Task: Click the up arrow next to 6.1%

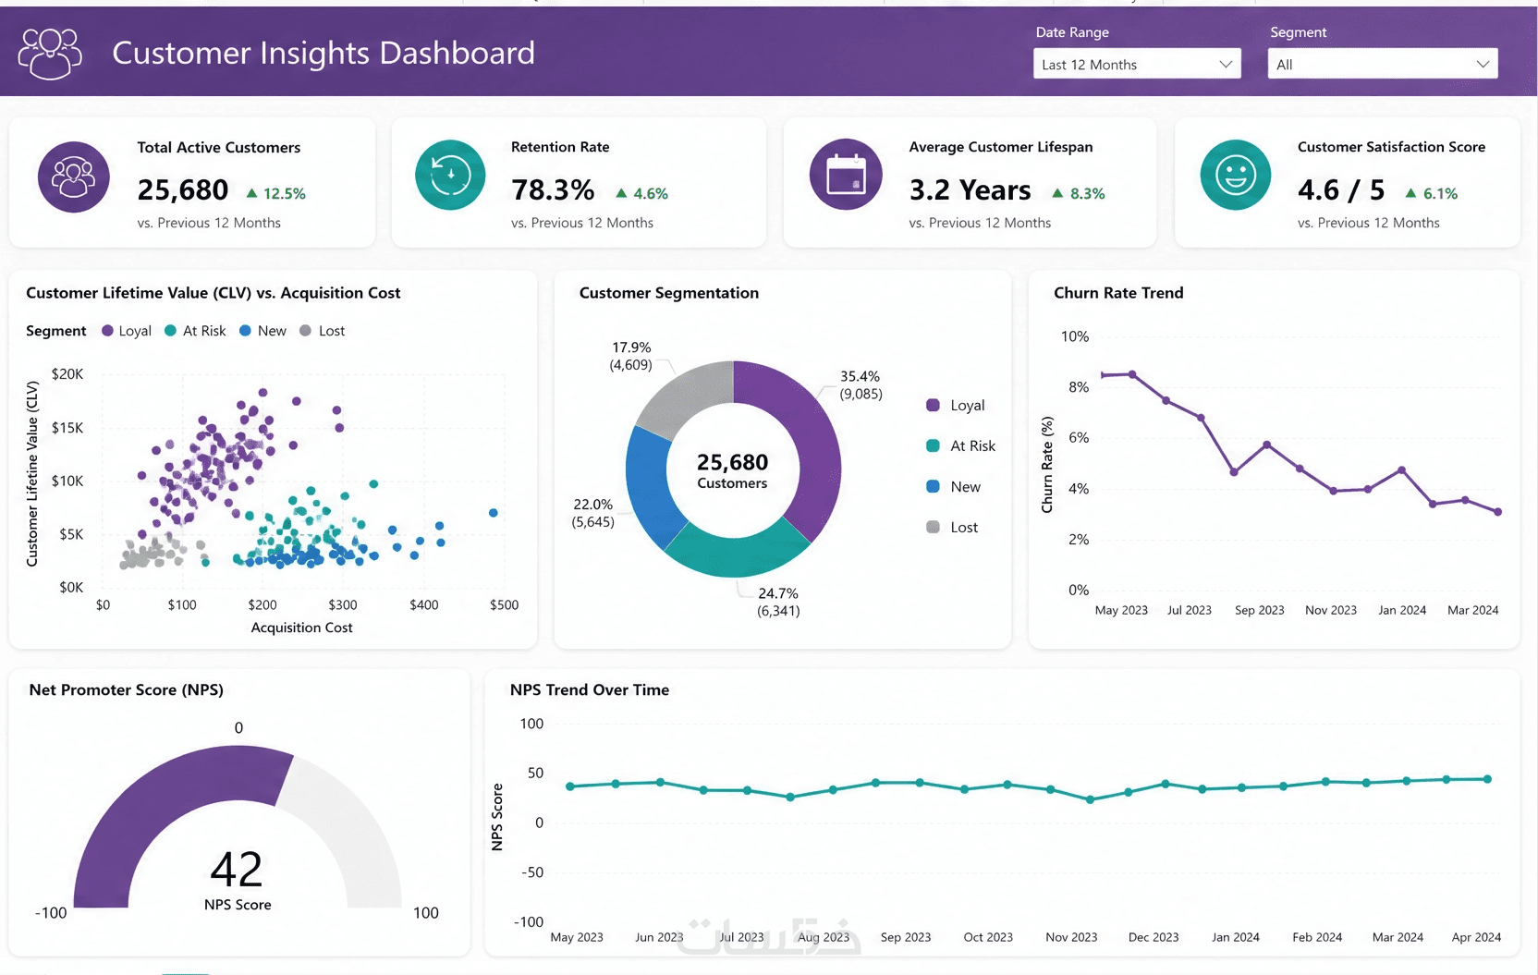Action: pos(1410,193)
